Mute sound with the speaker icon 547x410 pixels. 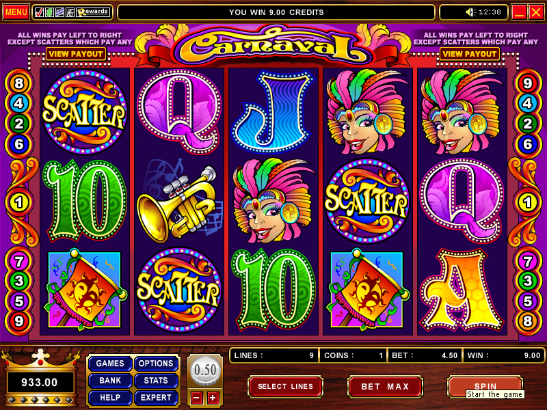[x=470, y=12]
